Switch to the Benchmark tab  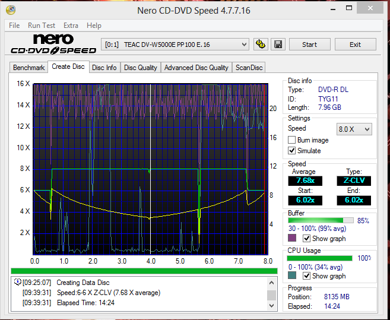28,68
